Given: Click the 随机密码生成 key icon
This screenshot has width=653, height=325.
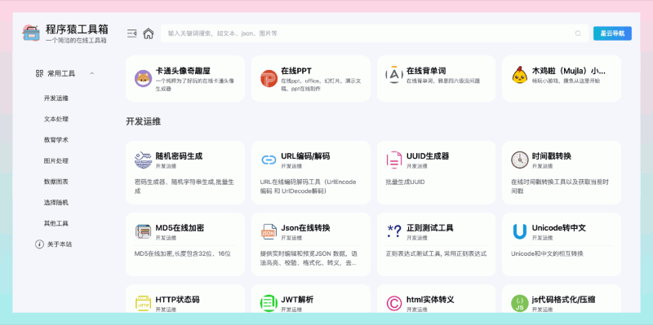Looking at the screenshot, I should click(144, 160).
